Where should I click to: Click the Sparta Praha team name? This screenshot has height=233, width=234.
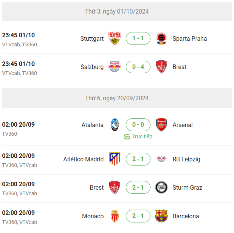click(x=189, y=38)
